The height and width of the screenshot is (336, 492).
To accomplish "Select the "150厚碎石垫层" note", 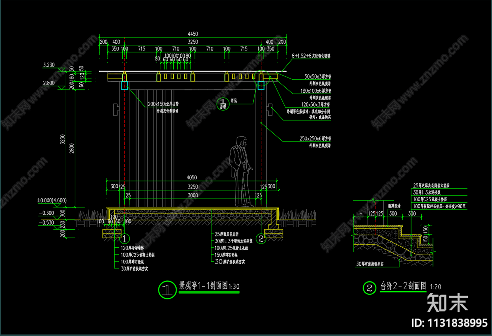I will (x=226, y=255).
